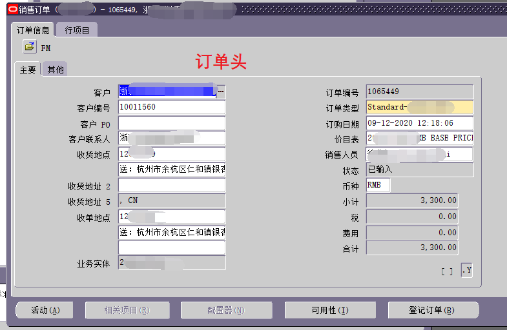Click the 配置器(N) button
Screen dimensions: 507x330
click(226, 310)
